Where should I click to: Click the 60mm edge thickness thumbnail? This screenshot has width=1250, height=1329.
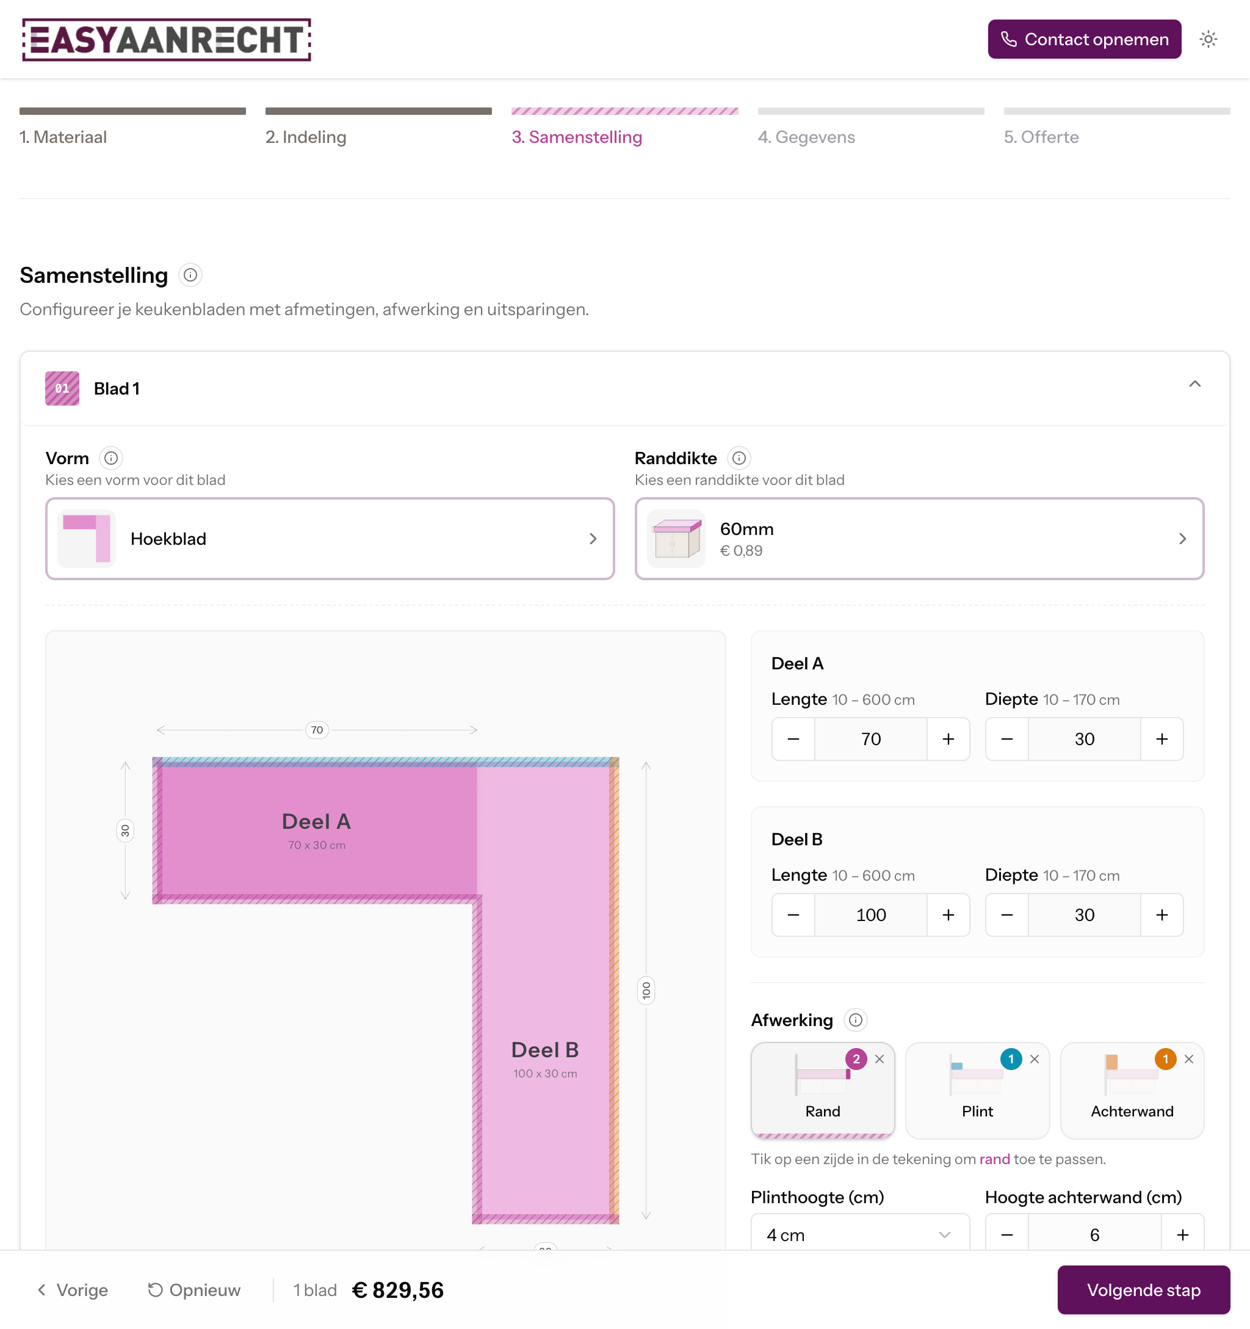click(676, 538)
